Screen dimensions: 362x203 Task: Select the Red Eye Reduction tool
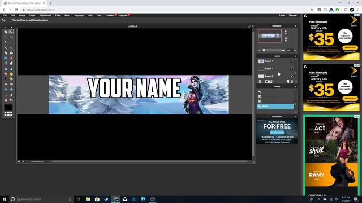[6, 84]
